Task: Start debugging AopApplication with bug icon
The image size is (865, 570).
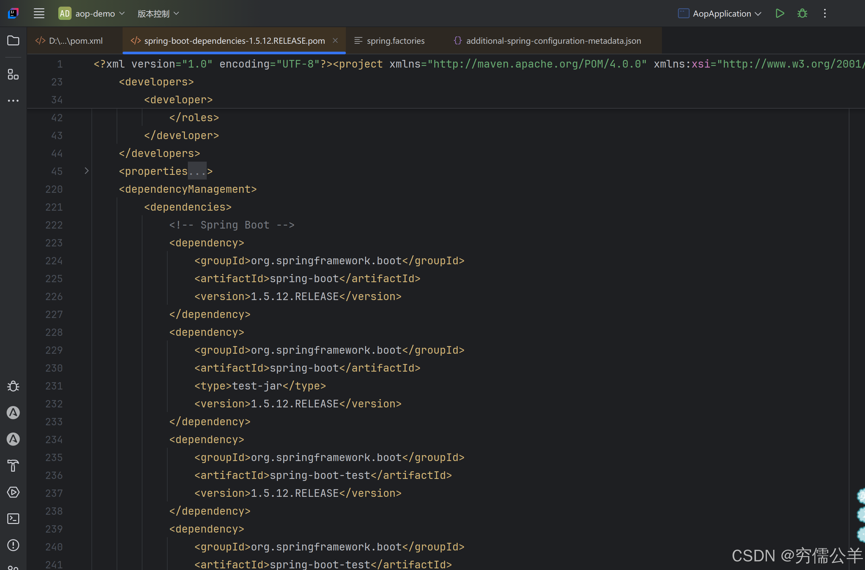Action: pyautogui.click(x=802, y=14)
